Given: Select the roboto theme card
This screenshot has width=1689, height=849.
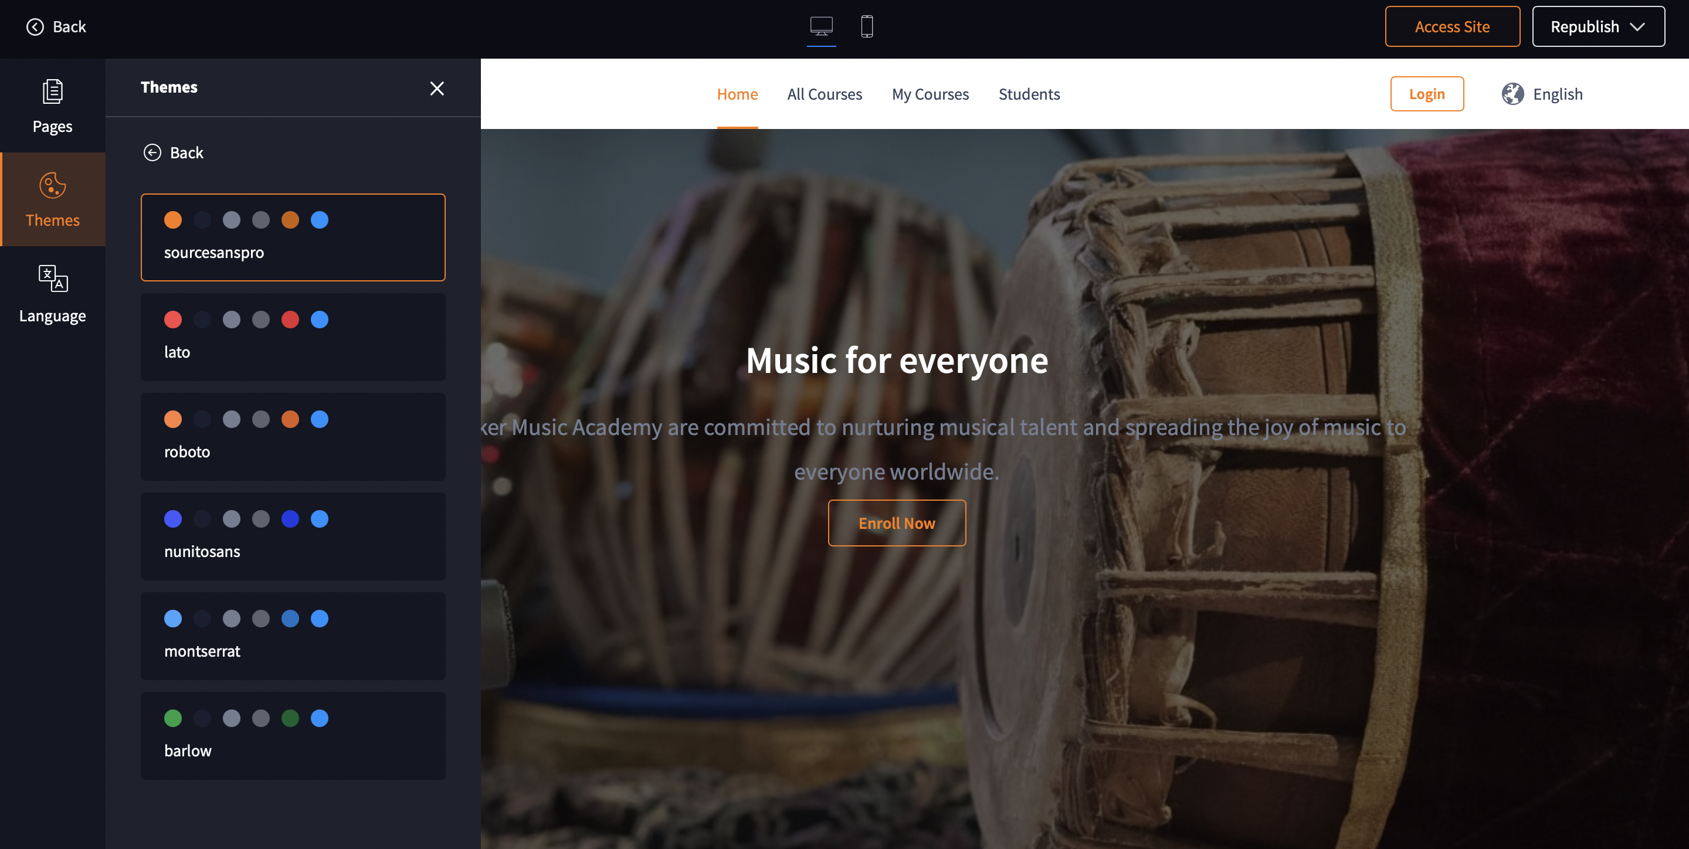Looking at the screenshot, I should pos(293,436).
